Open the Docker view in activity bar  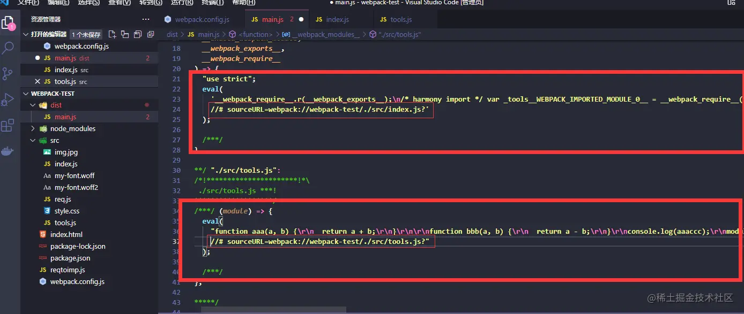pos(8,151)
